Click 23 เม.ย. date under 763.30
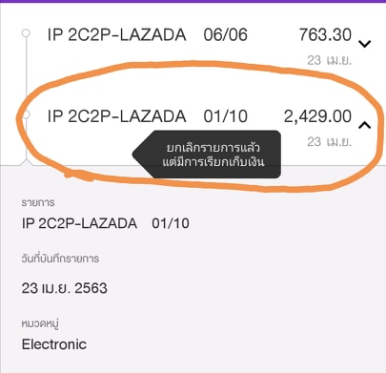The image size is (386, 373). [x=329, y=60]
